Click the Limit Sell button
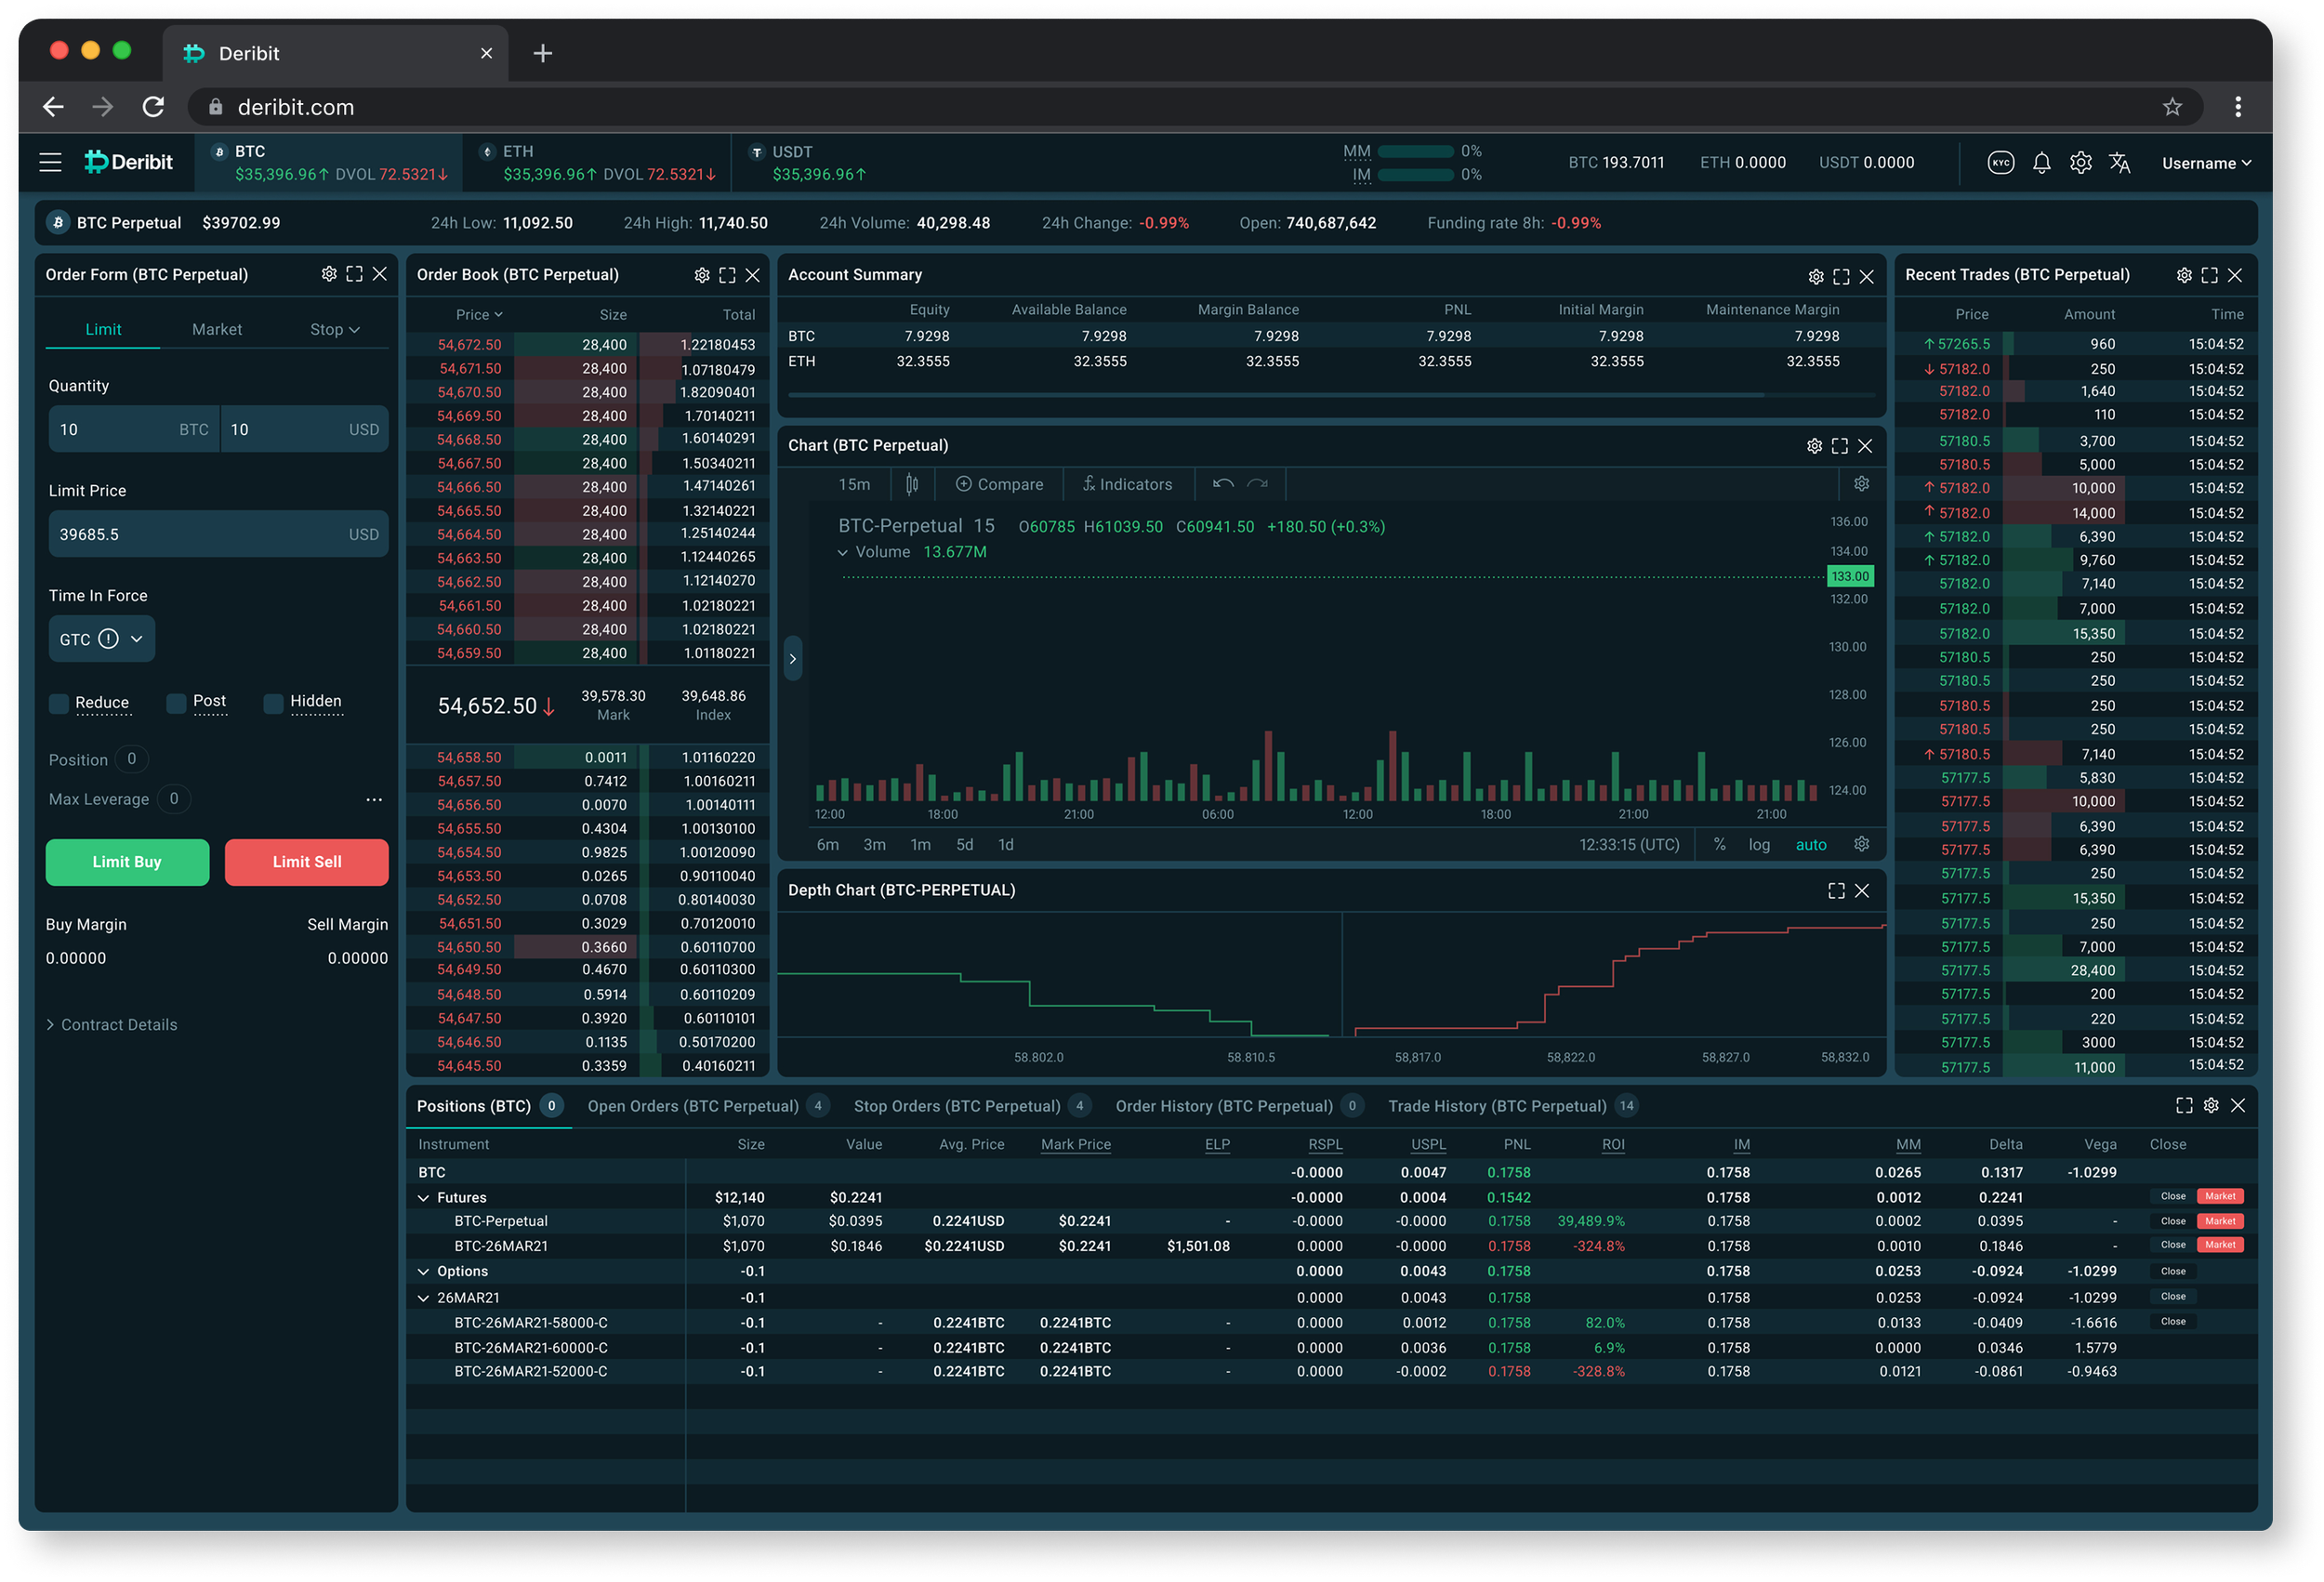This screenshot has width=2324, height=1582. (307, 861)
